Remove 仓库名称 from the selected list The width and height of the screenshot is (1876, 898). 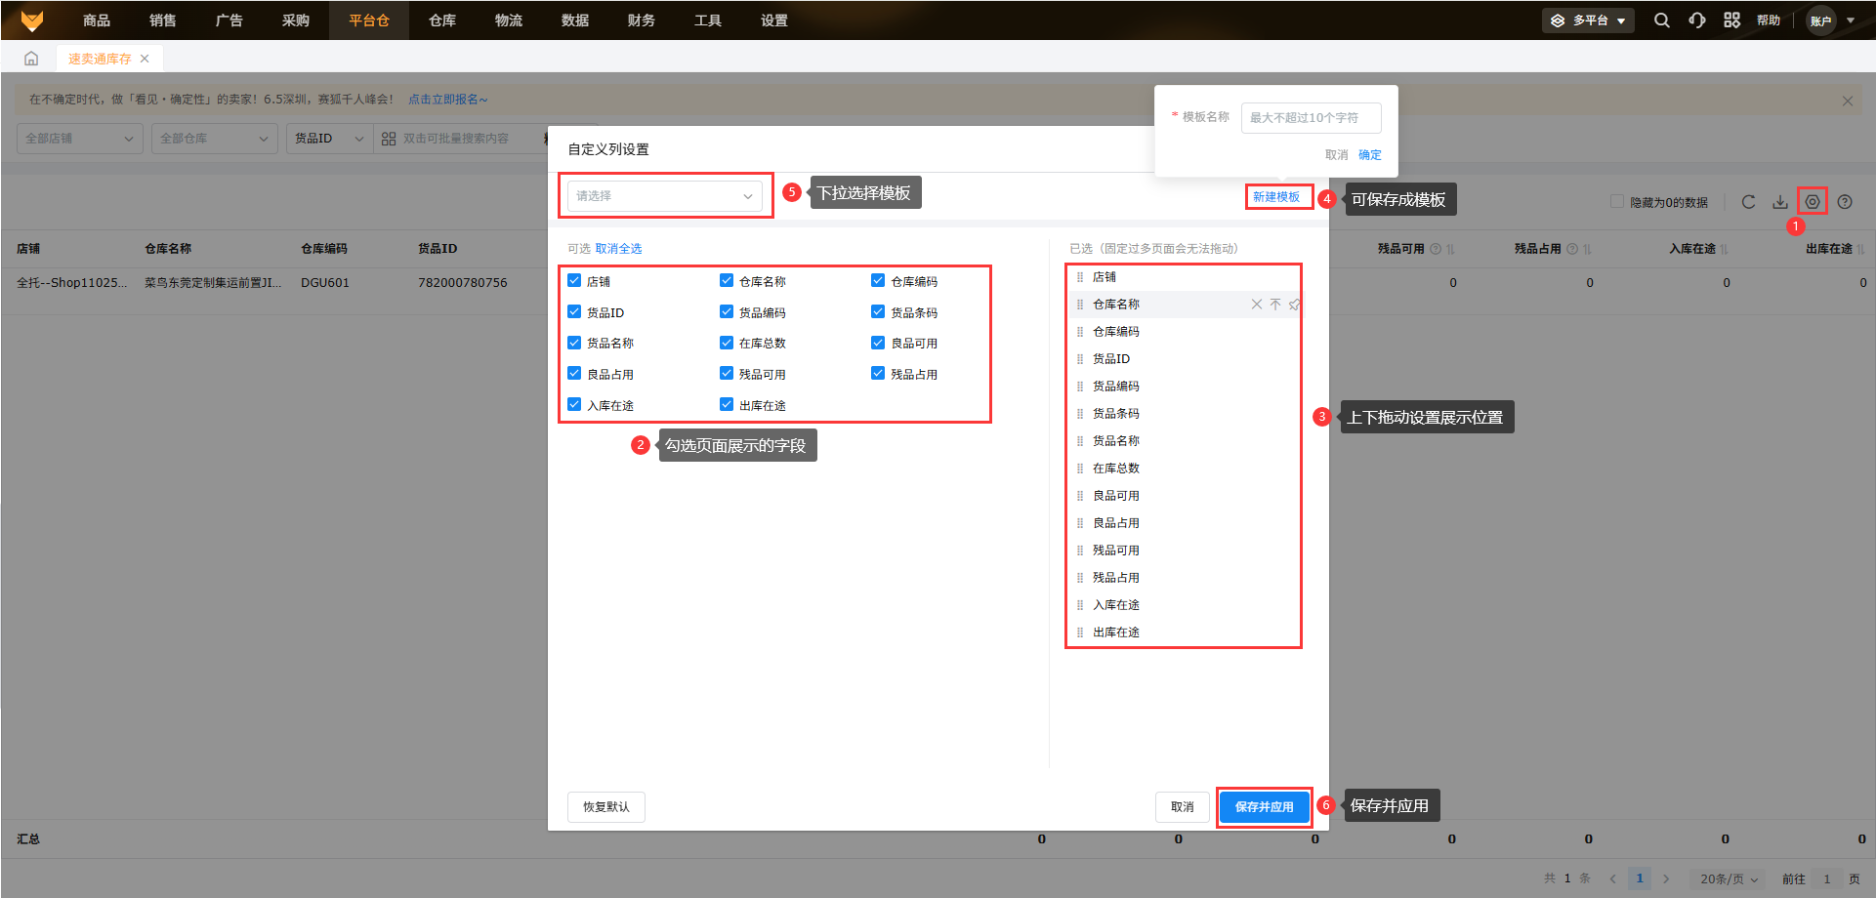(1257, 305)
